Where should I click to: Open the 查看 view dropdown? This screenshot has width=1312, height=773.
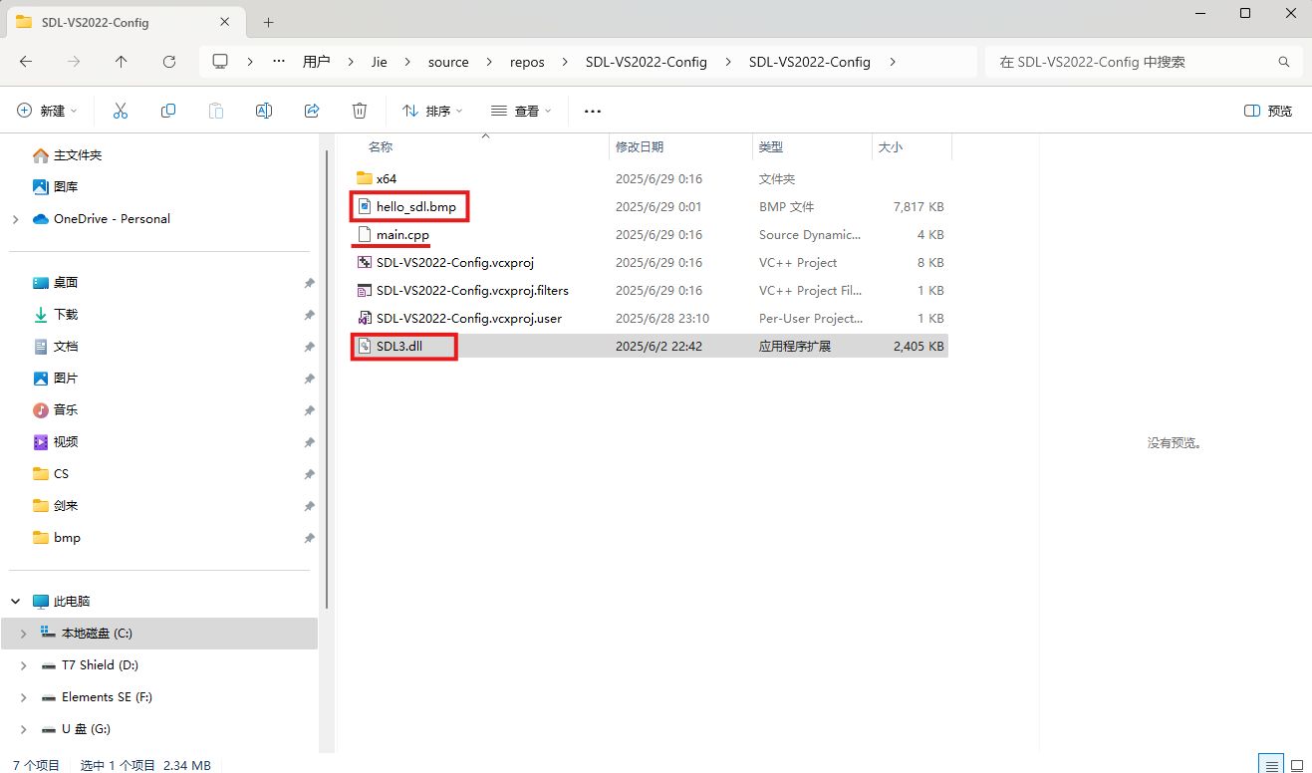click(520, 111)
